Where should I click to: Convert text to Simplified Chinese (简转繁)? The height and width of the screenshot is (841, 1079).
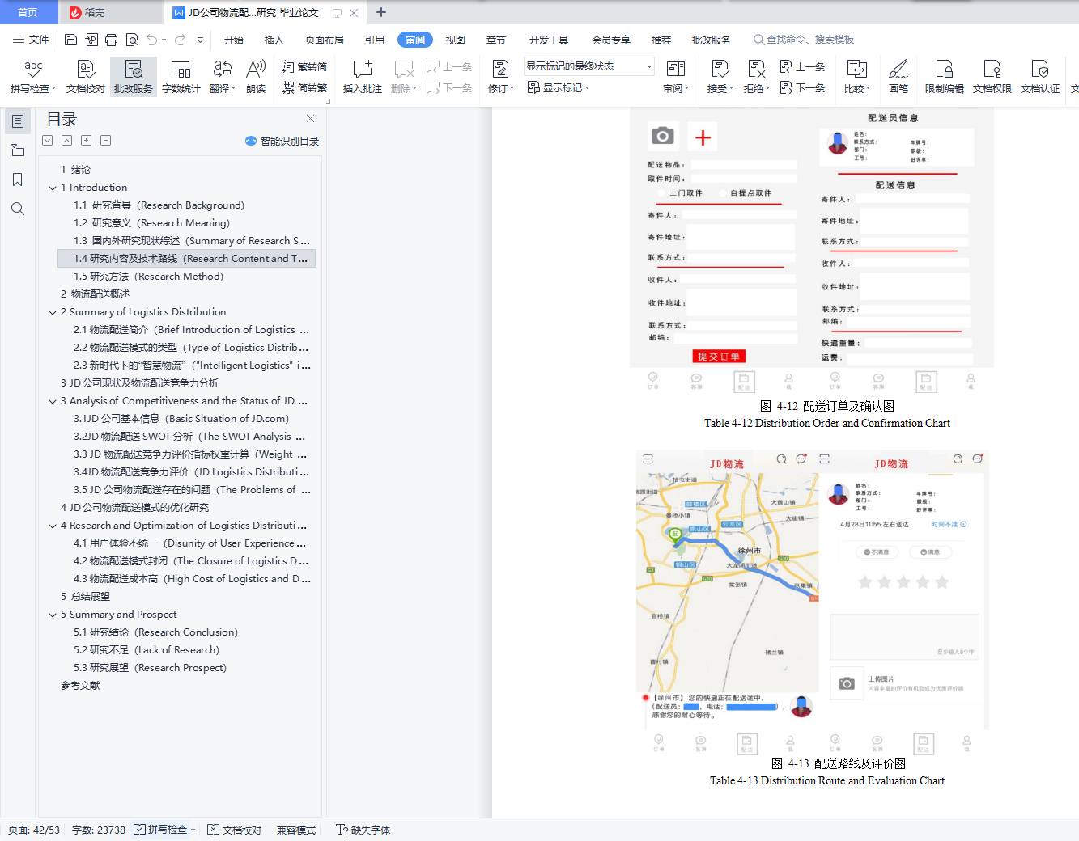point(304,87)
